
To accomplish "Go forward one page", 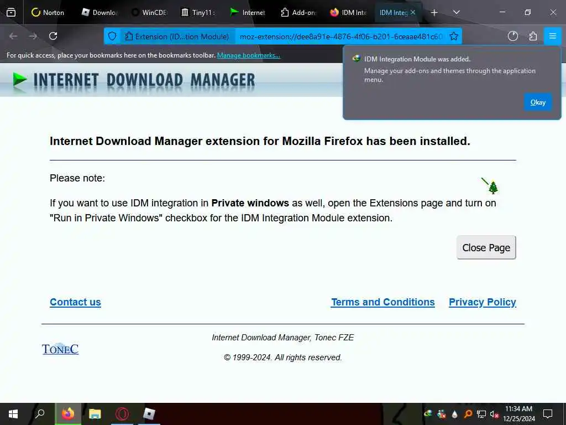I will point(33,36).
